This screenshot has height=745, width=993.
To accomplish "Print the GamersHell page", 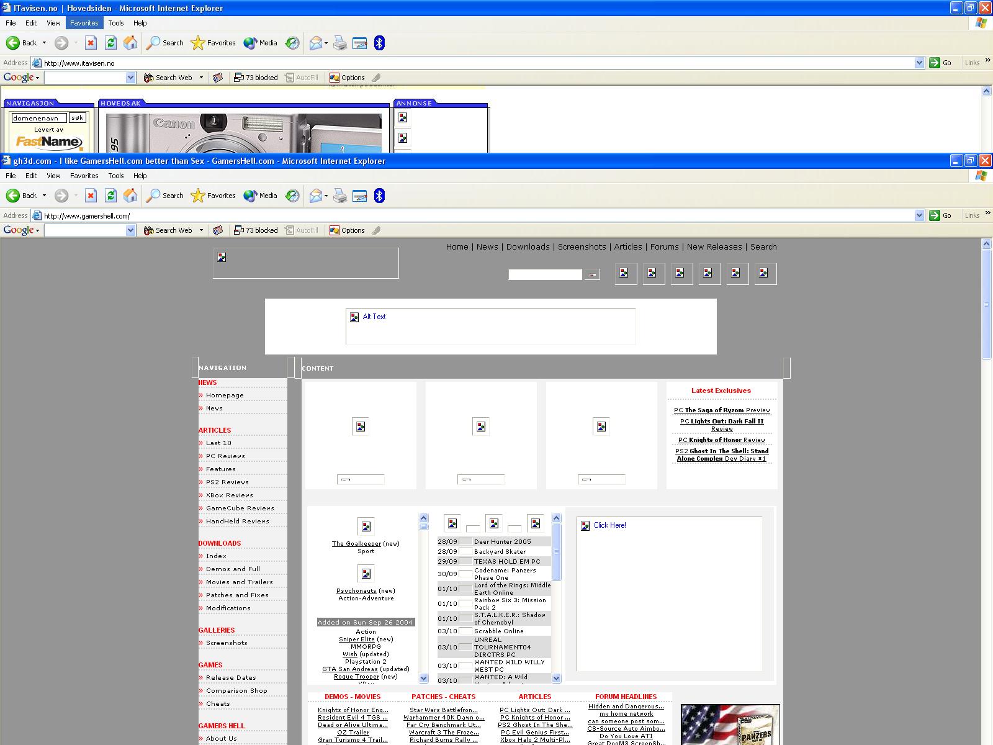I will [x=339, y=196].
